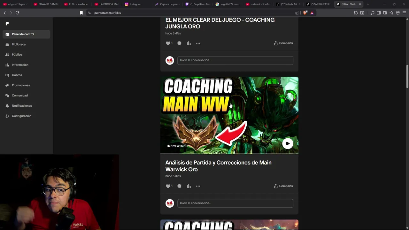Open more options on Warwick Oro post
Image resolution: width=409 pixels, height=230 pixels.
198,186
